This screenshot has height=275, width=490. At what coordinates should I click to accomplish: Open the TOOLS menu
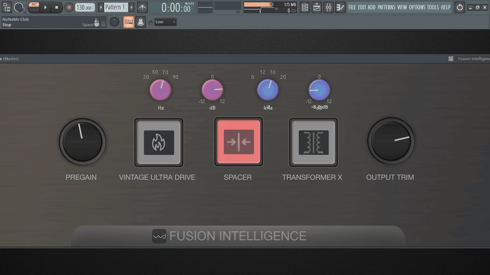tap(433, 7)
